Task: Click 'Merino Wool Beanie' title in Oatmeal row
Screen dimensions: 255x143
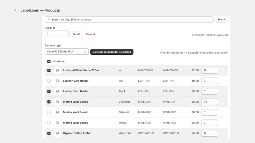Action: point(76,112)
